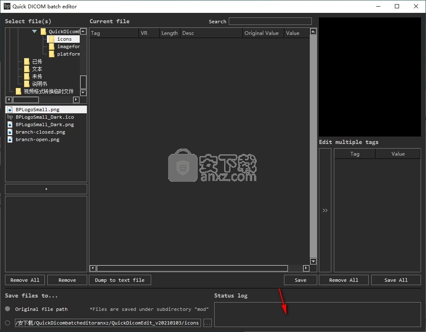This screenshot has height=332, width=426.
Task: Click the >> transfer tags button
Action: click(325, 210)
